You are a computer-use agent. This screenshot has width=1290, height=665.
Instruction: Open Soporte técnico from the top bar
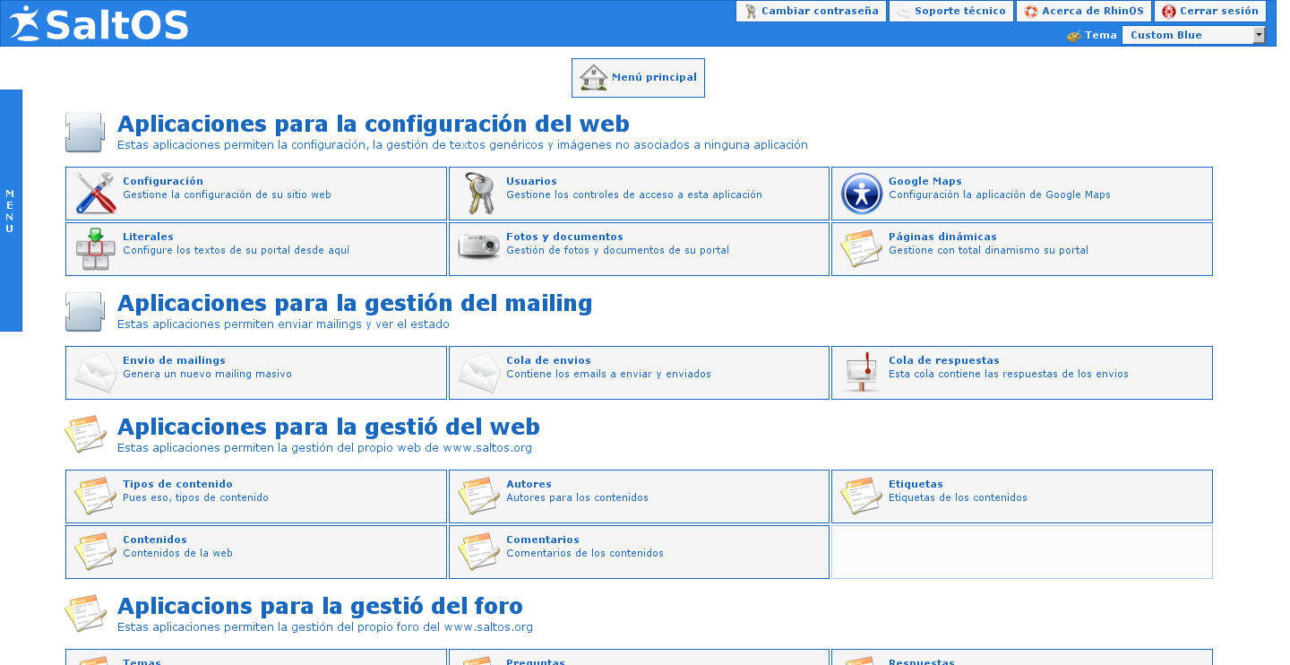coord(950,12)
